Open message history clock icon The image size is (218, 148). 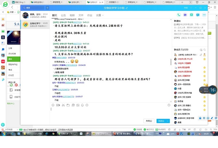(169, 105)
